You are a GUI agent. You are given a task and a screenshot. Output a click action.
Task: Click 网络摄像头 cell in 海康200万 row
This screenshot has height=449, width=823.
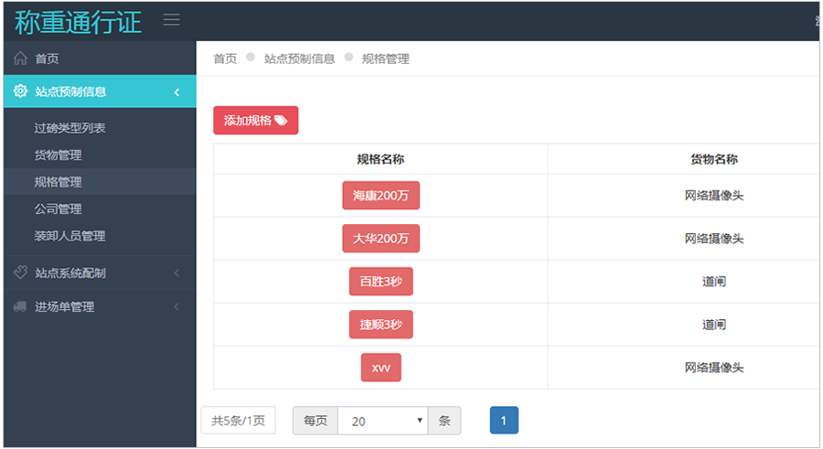point(714,196)
